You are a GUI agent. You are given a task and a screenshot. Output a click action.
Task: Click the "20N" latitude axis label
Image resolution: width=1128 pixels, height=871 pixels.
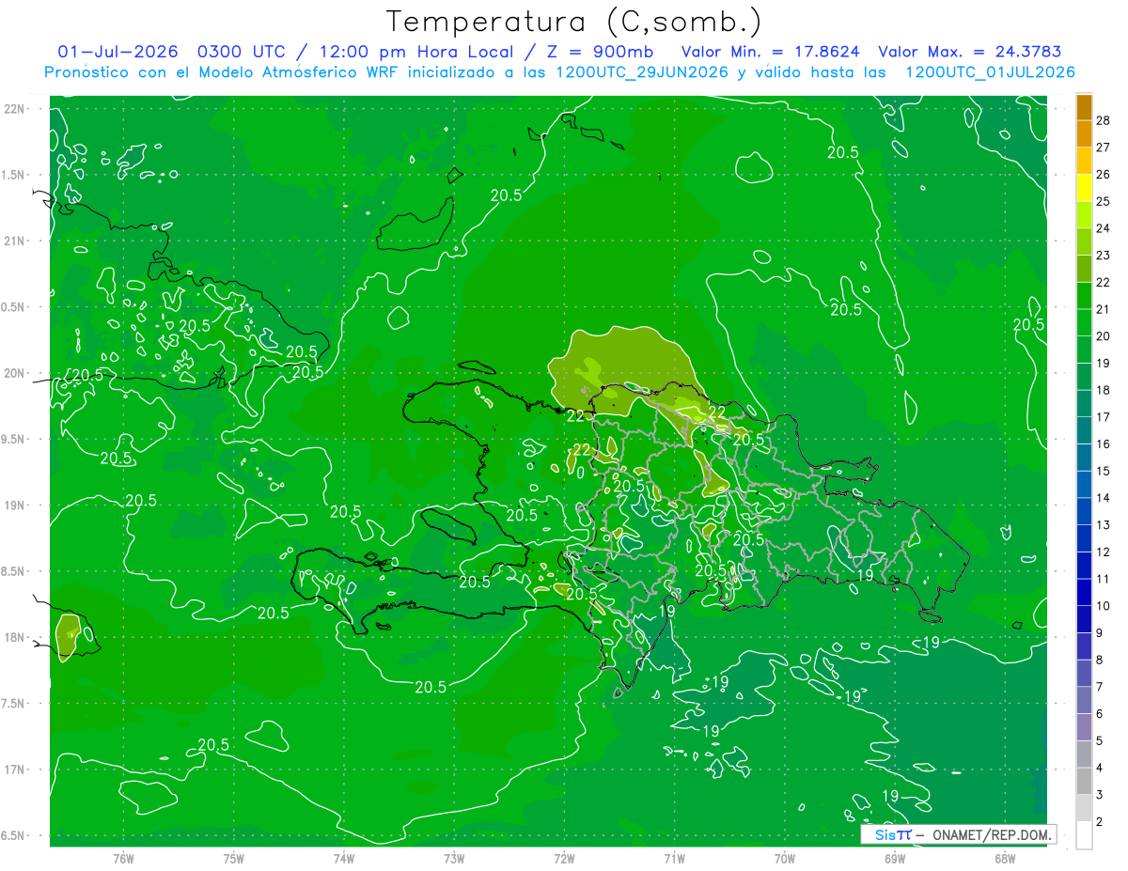tap(14, 373)
